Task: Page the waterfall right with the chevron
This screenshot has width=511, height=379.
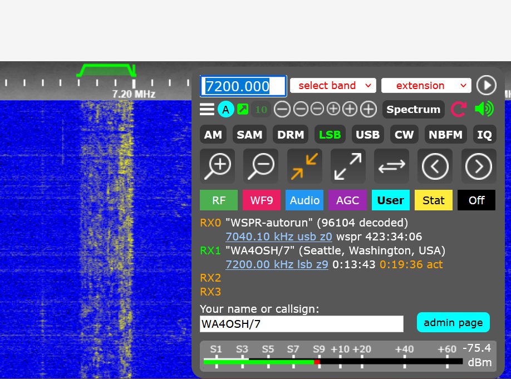Action: [478, 166]
